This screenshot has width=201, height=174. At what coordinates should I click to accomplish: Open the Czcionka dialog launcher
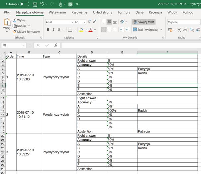pyautogui.click(x=97, y=38)
